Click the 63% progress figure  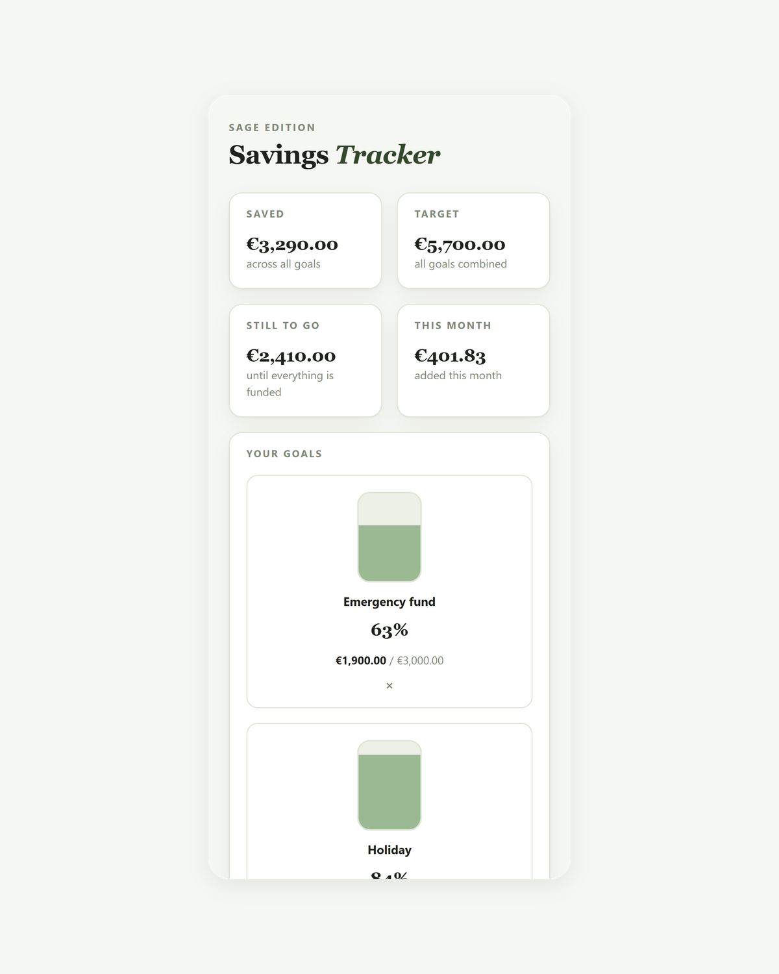(x=389, y=630)
